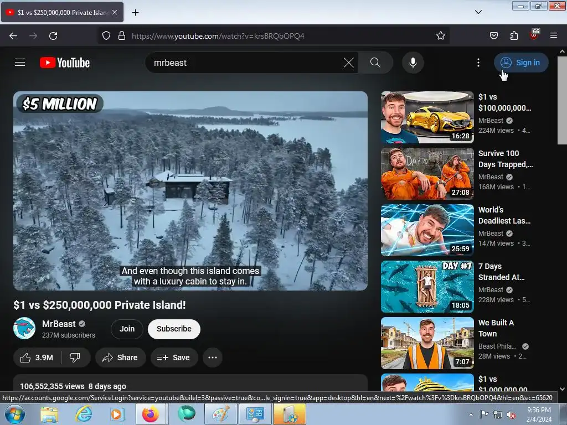Open volume control in system tray

(x=511, y=415)
